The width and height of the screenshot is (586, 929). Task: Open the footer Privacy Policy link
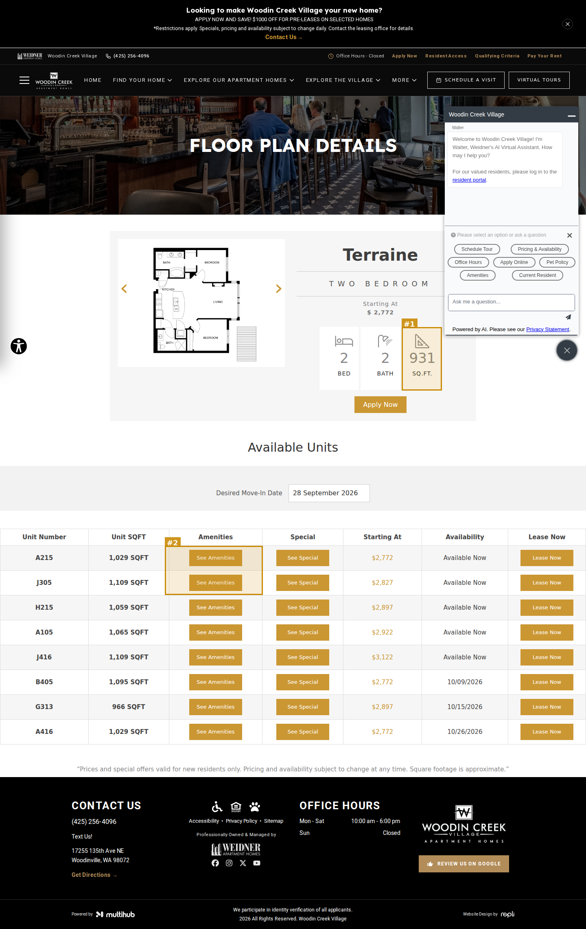coord(242,821)
